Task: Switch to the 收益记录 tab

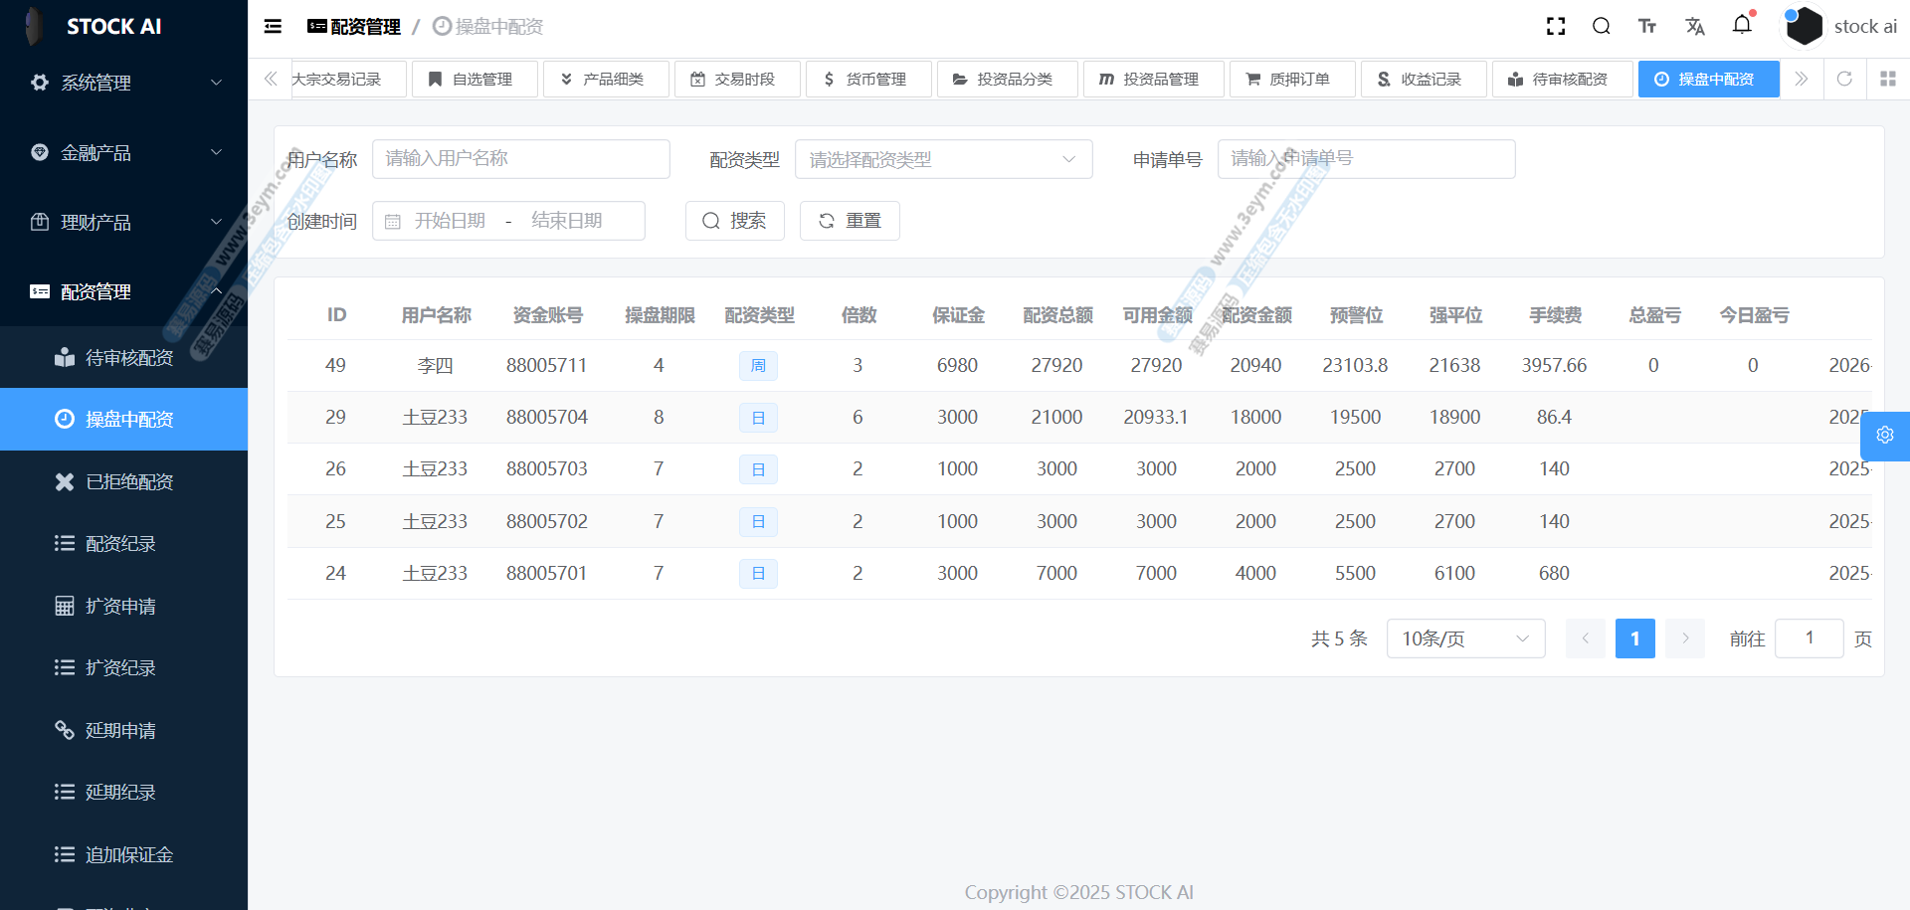Action: [1423, 79]
